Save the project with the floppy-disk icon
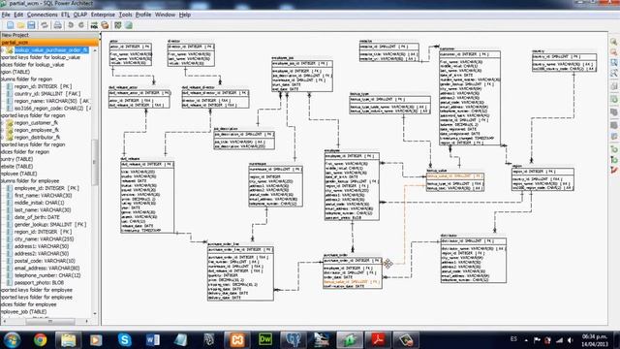 click(x=31, y=25)
